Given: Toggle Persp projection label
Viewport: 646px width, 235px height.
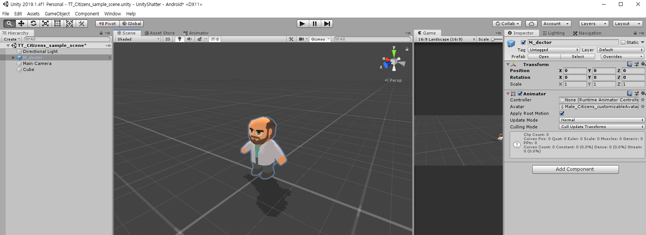Looking at the screenshot, I should 396,80.
